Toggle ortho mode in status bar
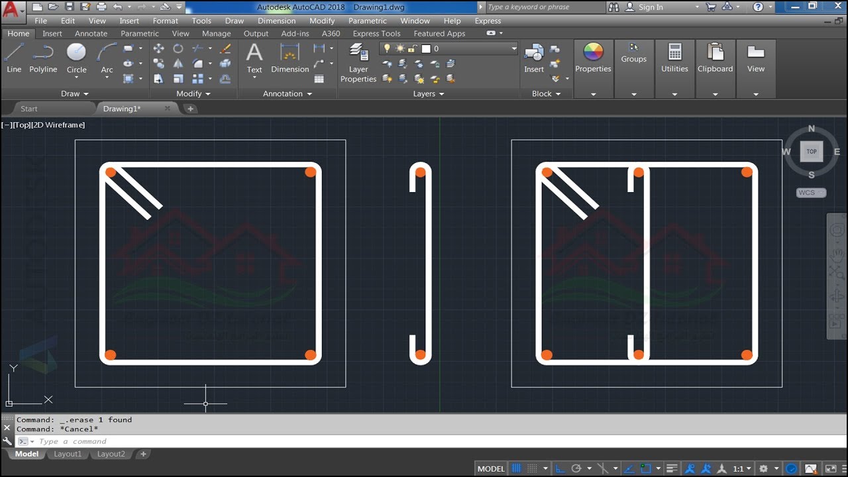Viewport: 848px width, 477px height. click(560, 468)
